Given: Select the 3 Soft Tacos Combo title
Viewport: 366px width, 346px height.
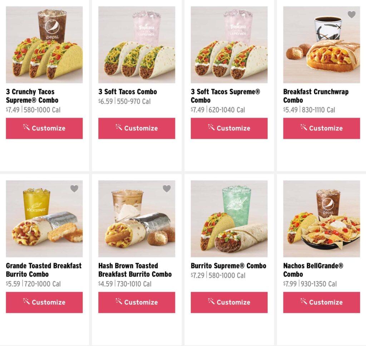Looking at the screenshot, I should [128, 92].
